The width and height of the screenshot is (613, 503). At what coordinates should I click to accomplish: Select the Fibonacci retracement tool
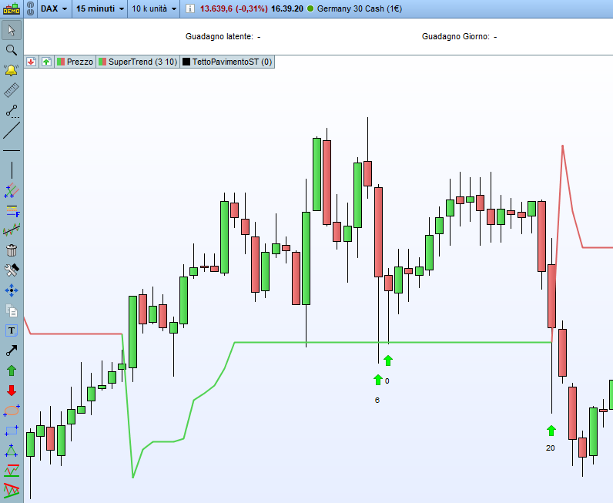pos(12,211)
